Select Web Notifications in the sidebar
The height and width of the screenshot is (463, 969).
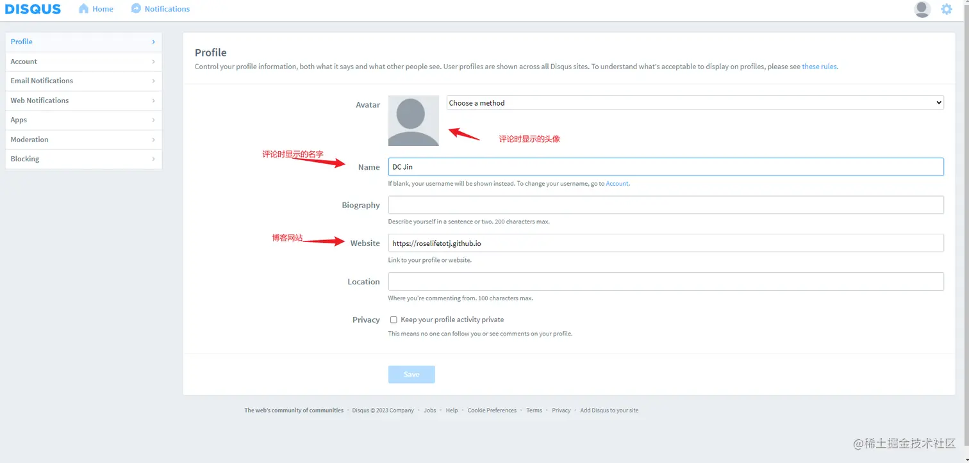point(82,100)
